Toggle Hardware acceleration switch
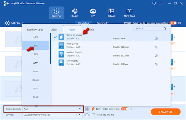Viewport: 186px width, 120px height. 173,23
